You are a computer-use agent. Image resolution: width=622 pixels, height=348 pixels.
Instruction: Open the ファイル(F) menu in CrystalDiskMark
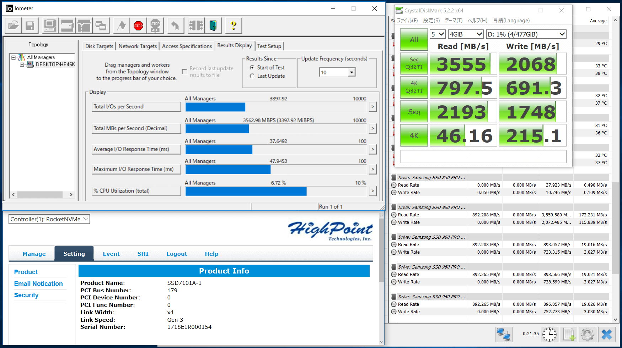pos(407,21)
